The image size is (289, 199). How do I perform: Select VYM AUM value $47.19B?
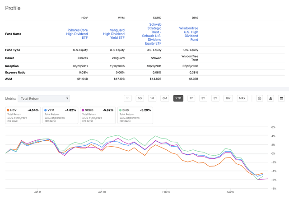(119, 79)
